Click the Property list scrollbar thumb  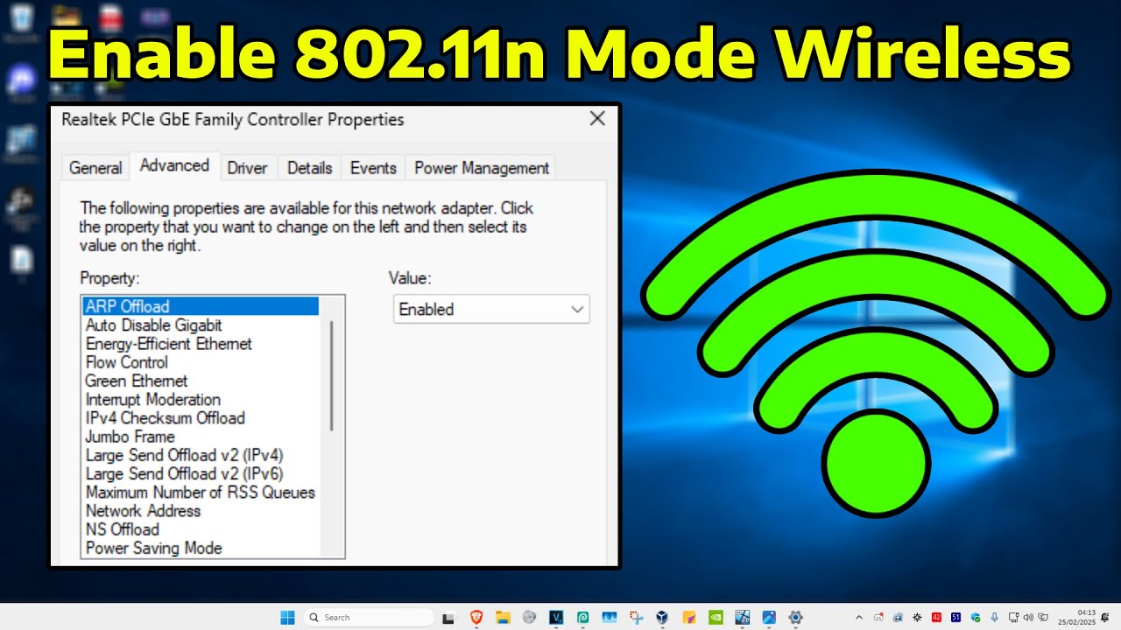point(332,376)
